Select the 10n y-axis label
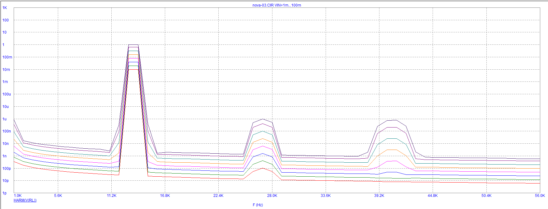Screen dimensions: 548x209 click(x=6, y=144)
